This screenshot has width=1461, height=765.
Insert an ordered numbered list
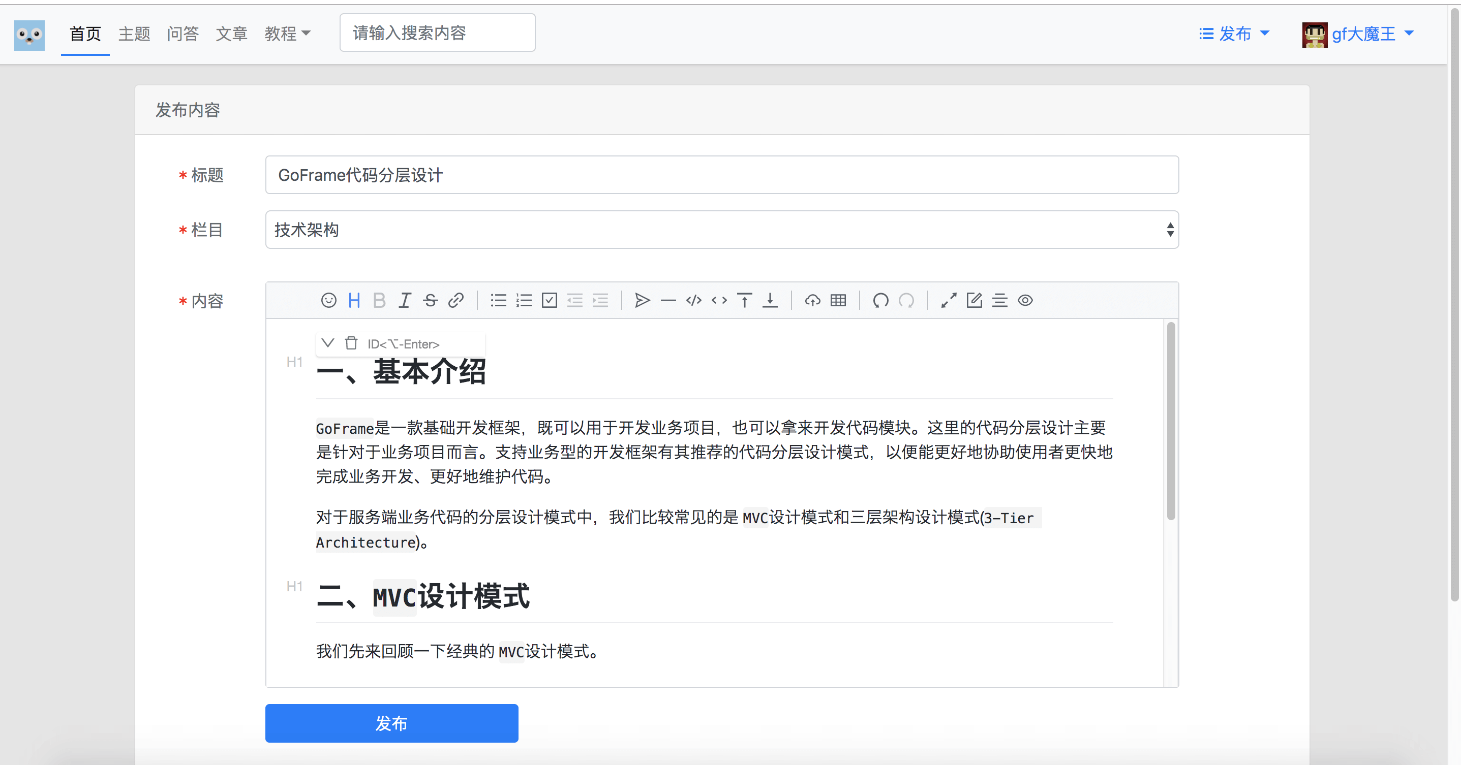(x=524, y=300)
